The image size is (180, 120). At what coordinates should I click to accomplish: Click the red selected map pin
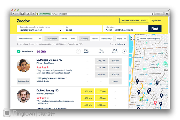coord(155,103)
